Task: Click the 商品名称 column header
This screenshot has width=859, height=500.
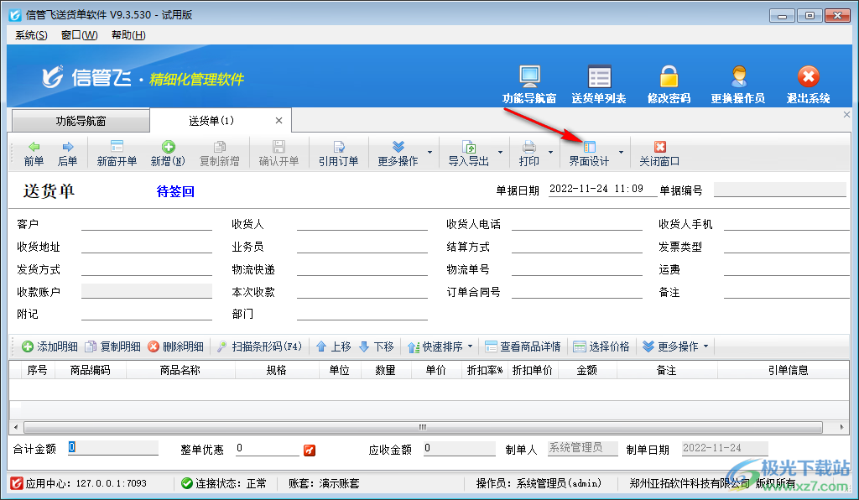Action: [x=181, y=370]
